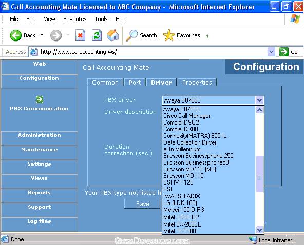The height and width of the screenshot is (245, 304).
Task: Select eOn Millennium driver
Action: [209, 149]
